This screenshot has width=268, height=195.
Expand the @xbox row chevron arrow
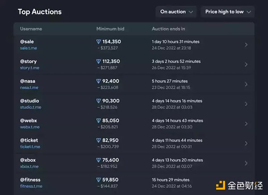point(246,163)
